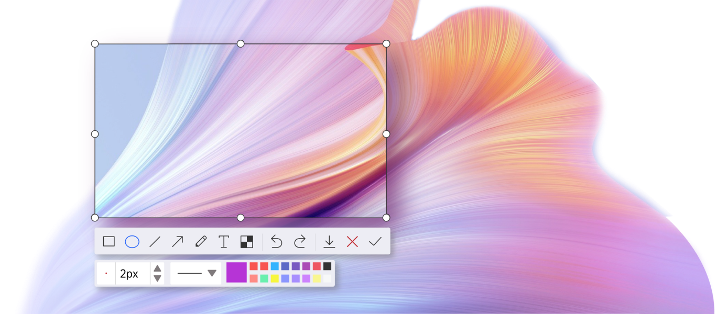Click the stroke size preview dot
717x314 pixels.
(x=106, y=273)
